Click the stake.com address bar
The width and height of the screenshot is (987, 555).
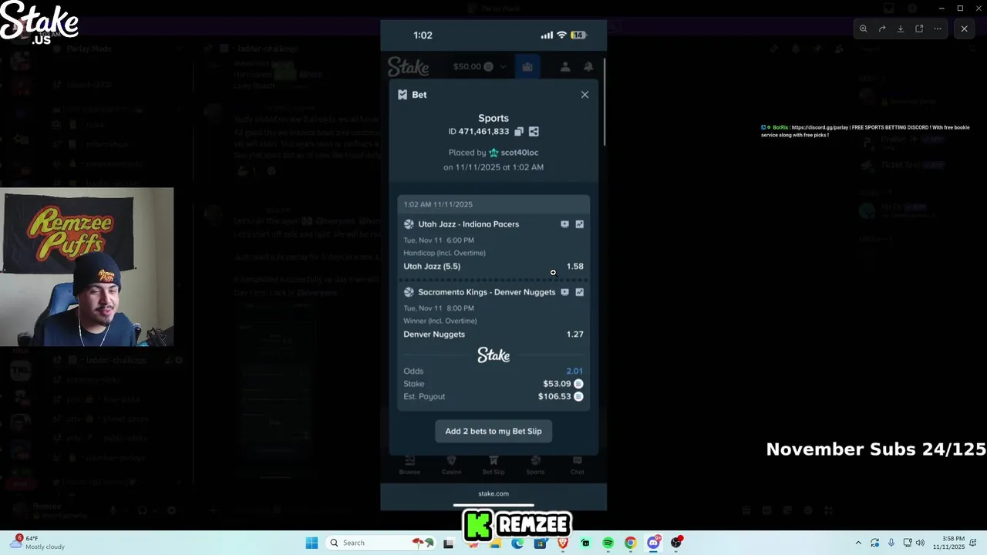click(493, 493)
